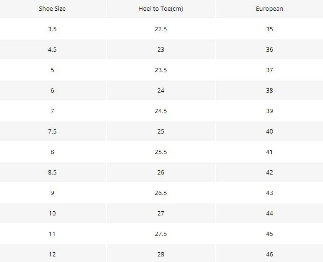
Task: Click European size 43 cell
Action: click(269, 193)
